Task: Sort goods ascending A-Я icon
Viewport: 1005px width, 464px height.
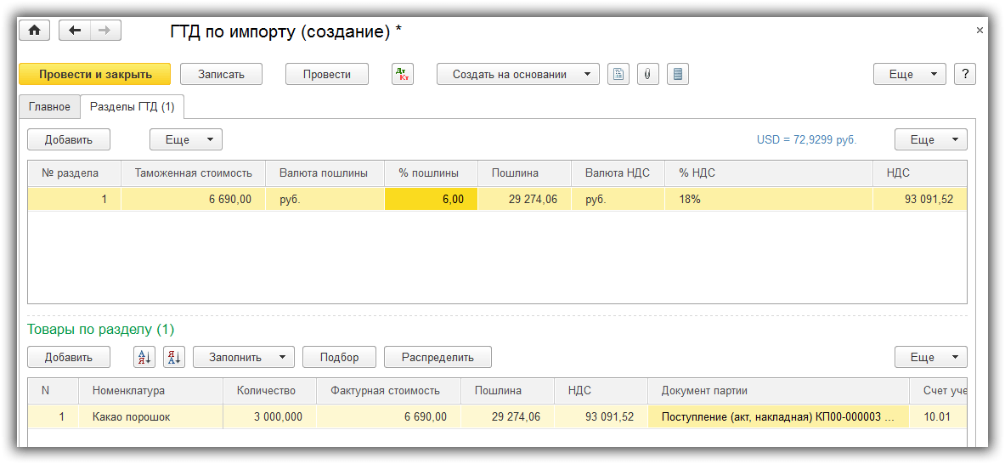Action: click(144, 358)
